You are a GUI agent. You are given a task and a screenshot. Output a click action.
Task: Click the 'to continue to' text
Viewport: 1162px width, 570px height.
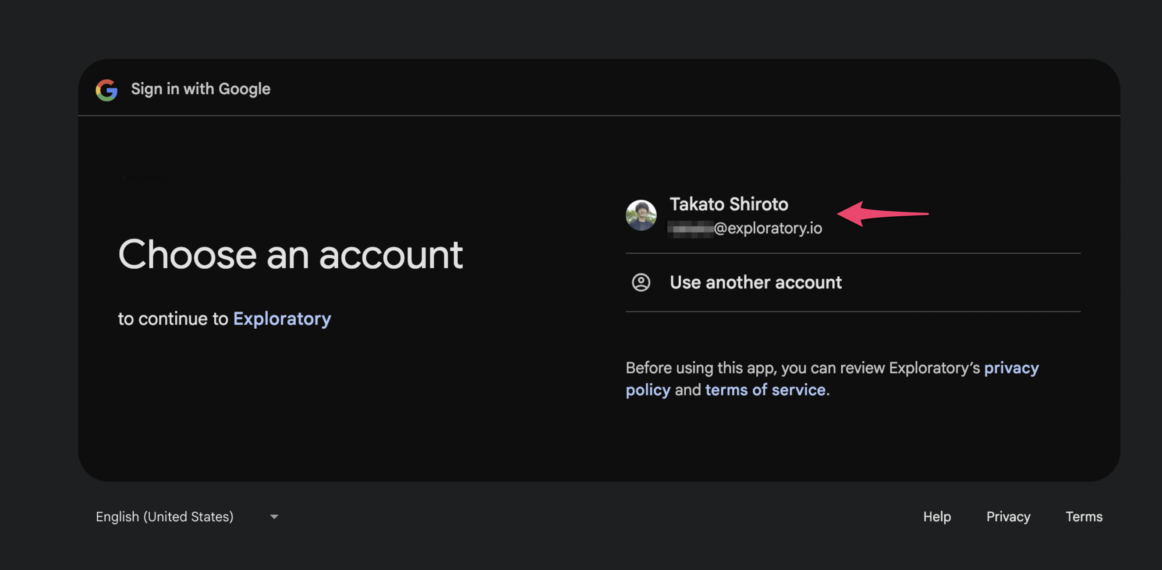click(x=173, y=319)
